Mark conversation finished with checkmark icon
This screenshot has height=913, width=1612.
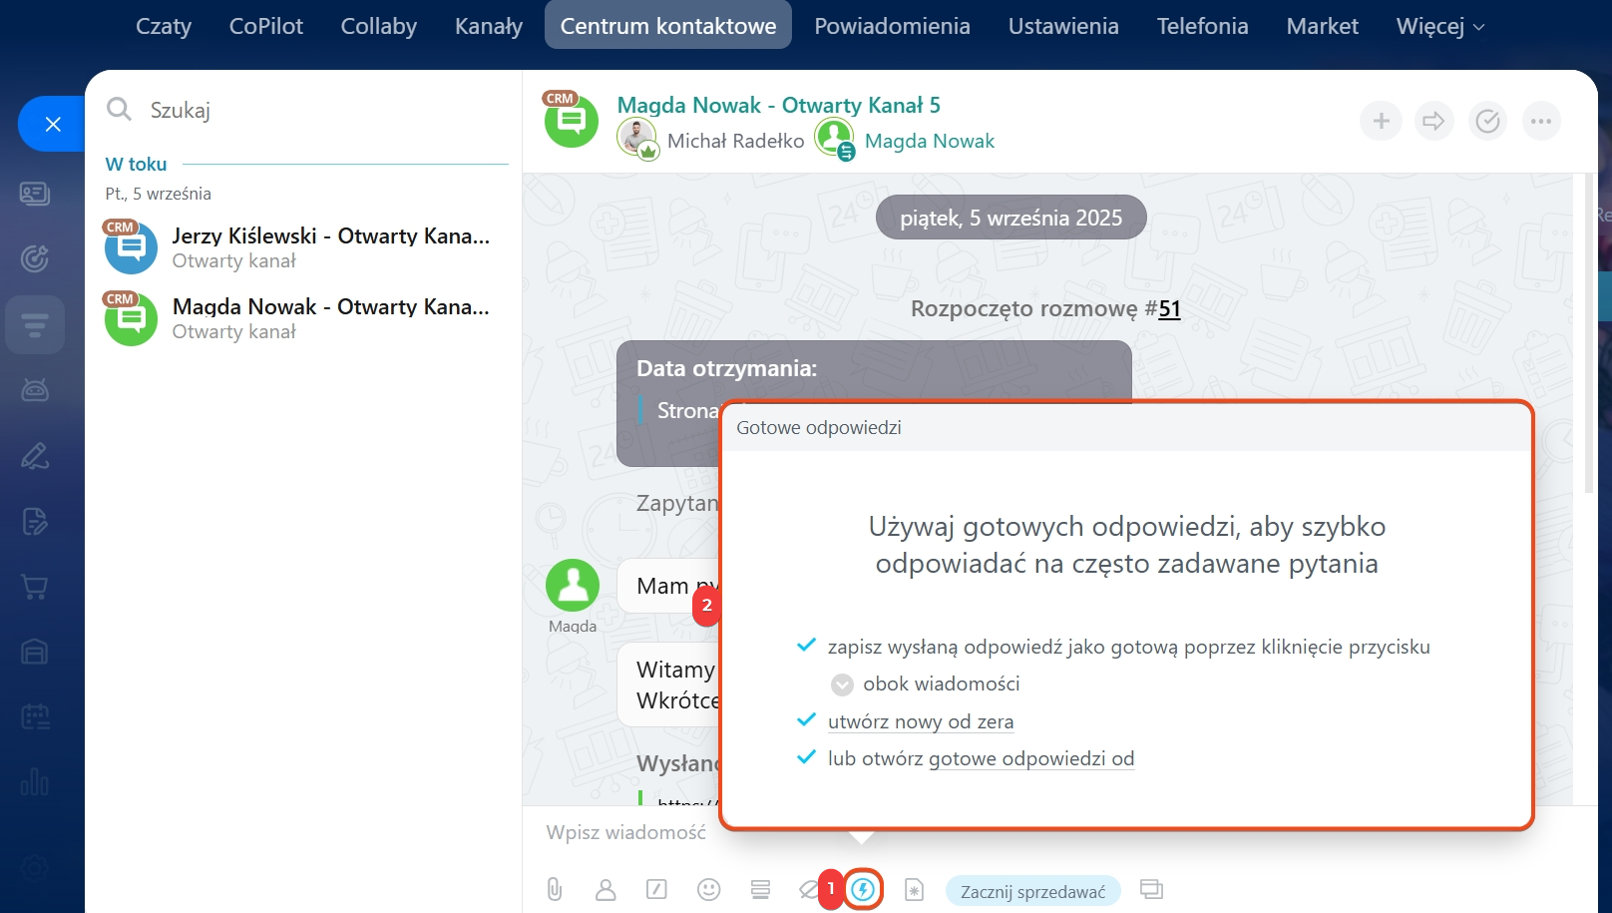(x=1487, y=122)
